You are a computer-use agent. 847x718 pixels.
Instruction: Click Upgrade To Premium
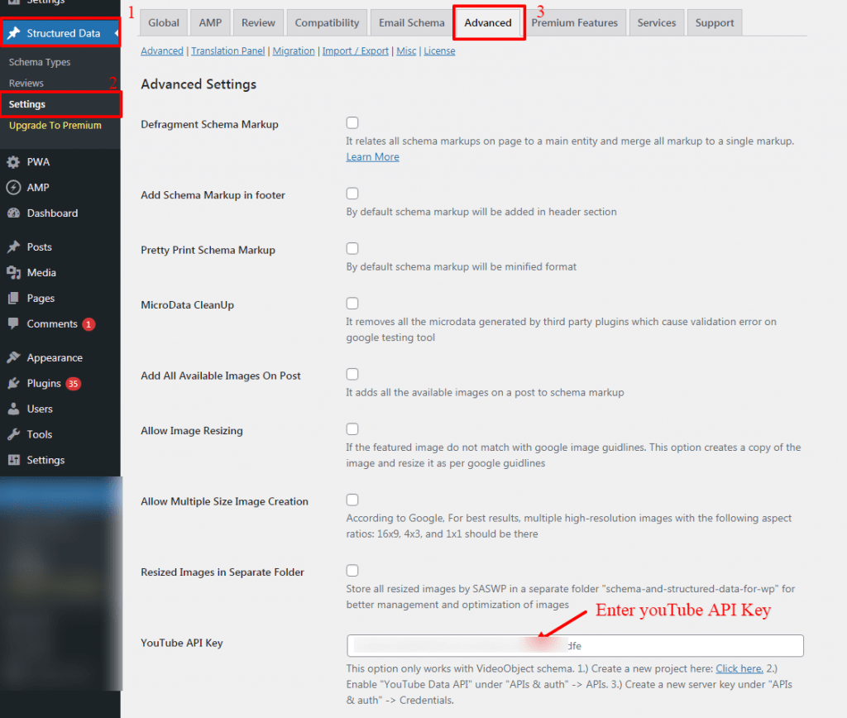pyautogui.click(x=55, y=126)
